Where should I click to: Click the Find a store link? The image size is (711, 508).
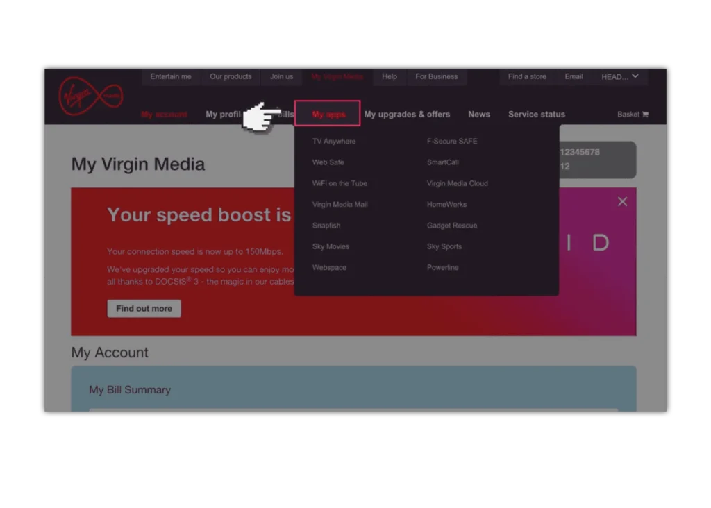(x=527, y=76)
